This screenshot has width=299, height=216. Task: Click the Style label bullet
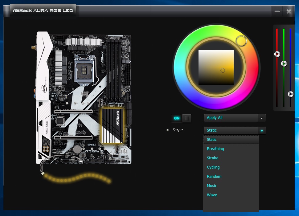168,130
